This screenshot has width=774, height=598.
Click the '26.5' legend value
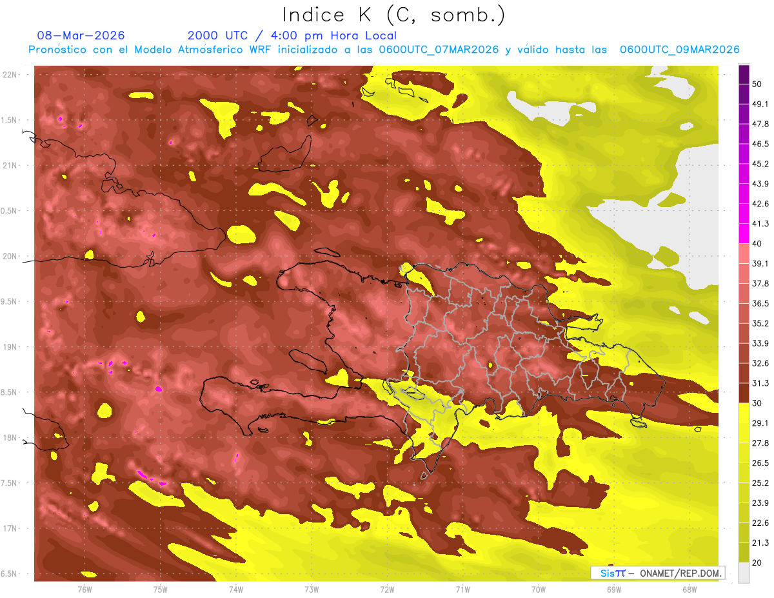(760, 463)
